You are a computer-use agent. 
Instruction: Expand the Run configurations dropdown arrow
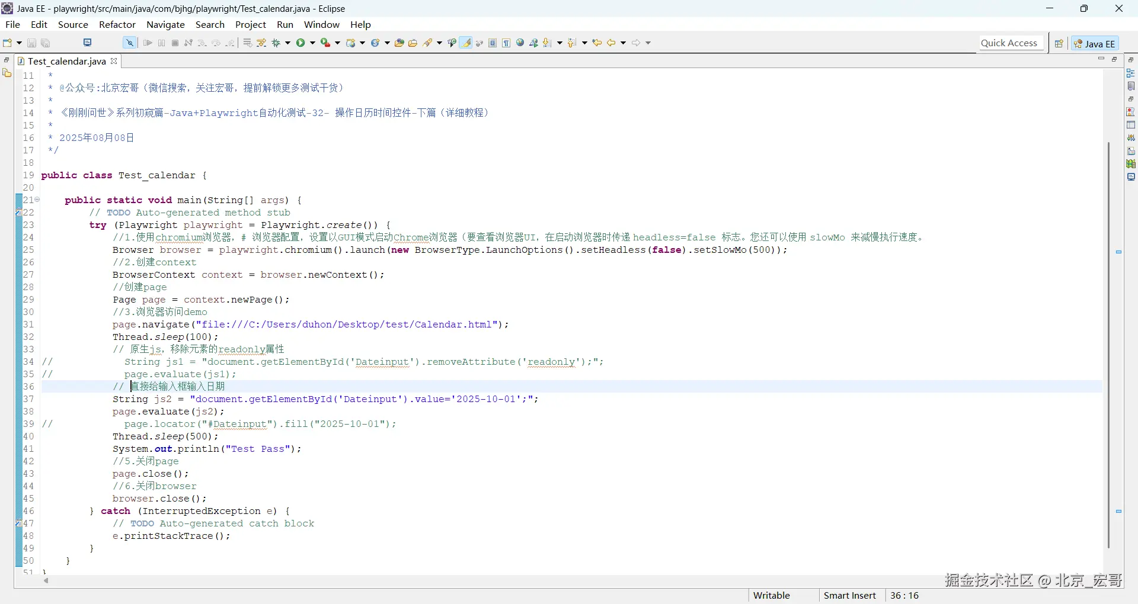(x=313, y=43)
